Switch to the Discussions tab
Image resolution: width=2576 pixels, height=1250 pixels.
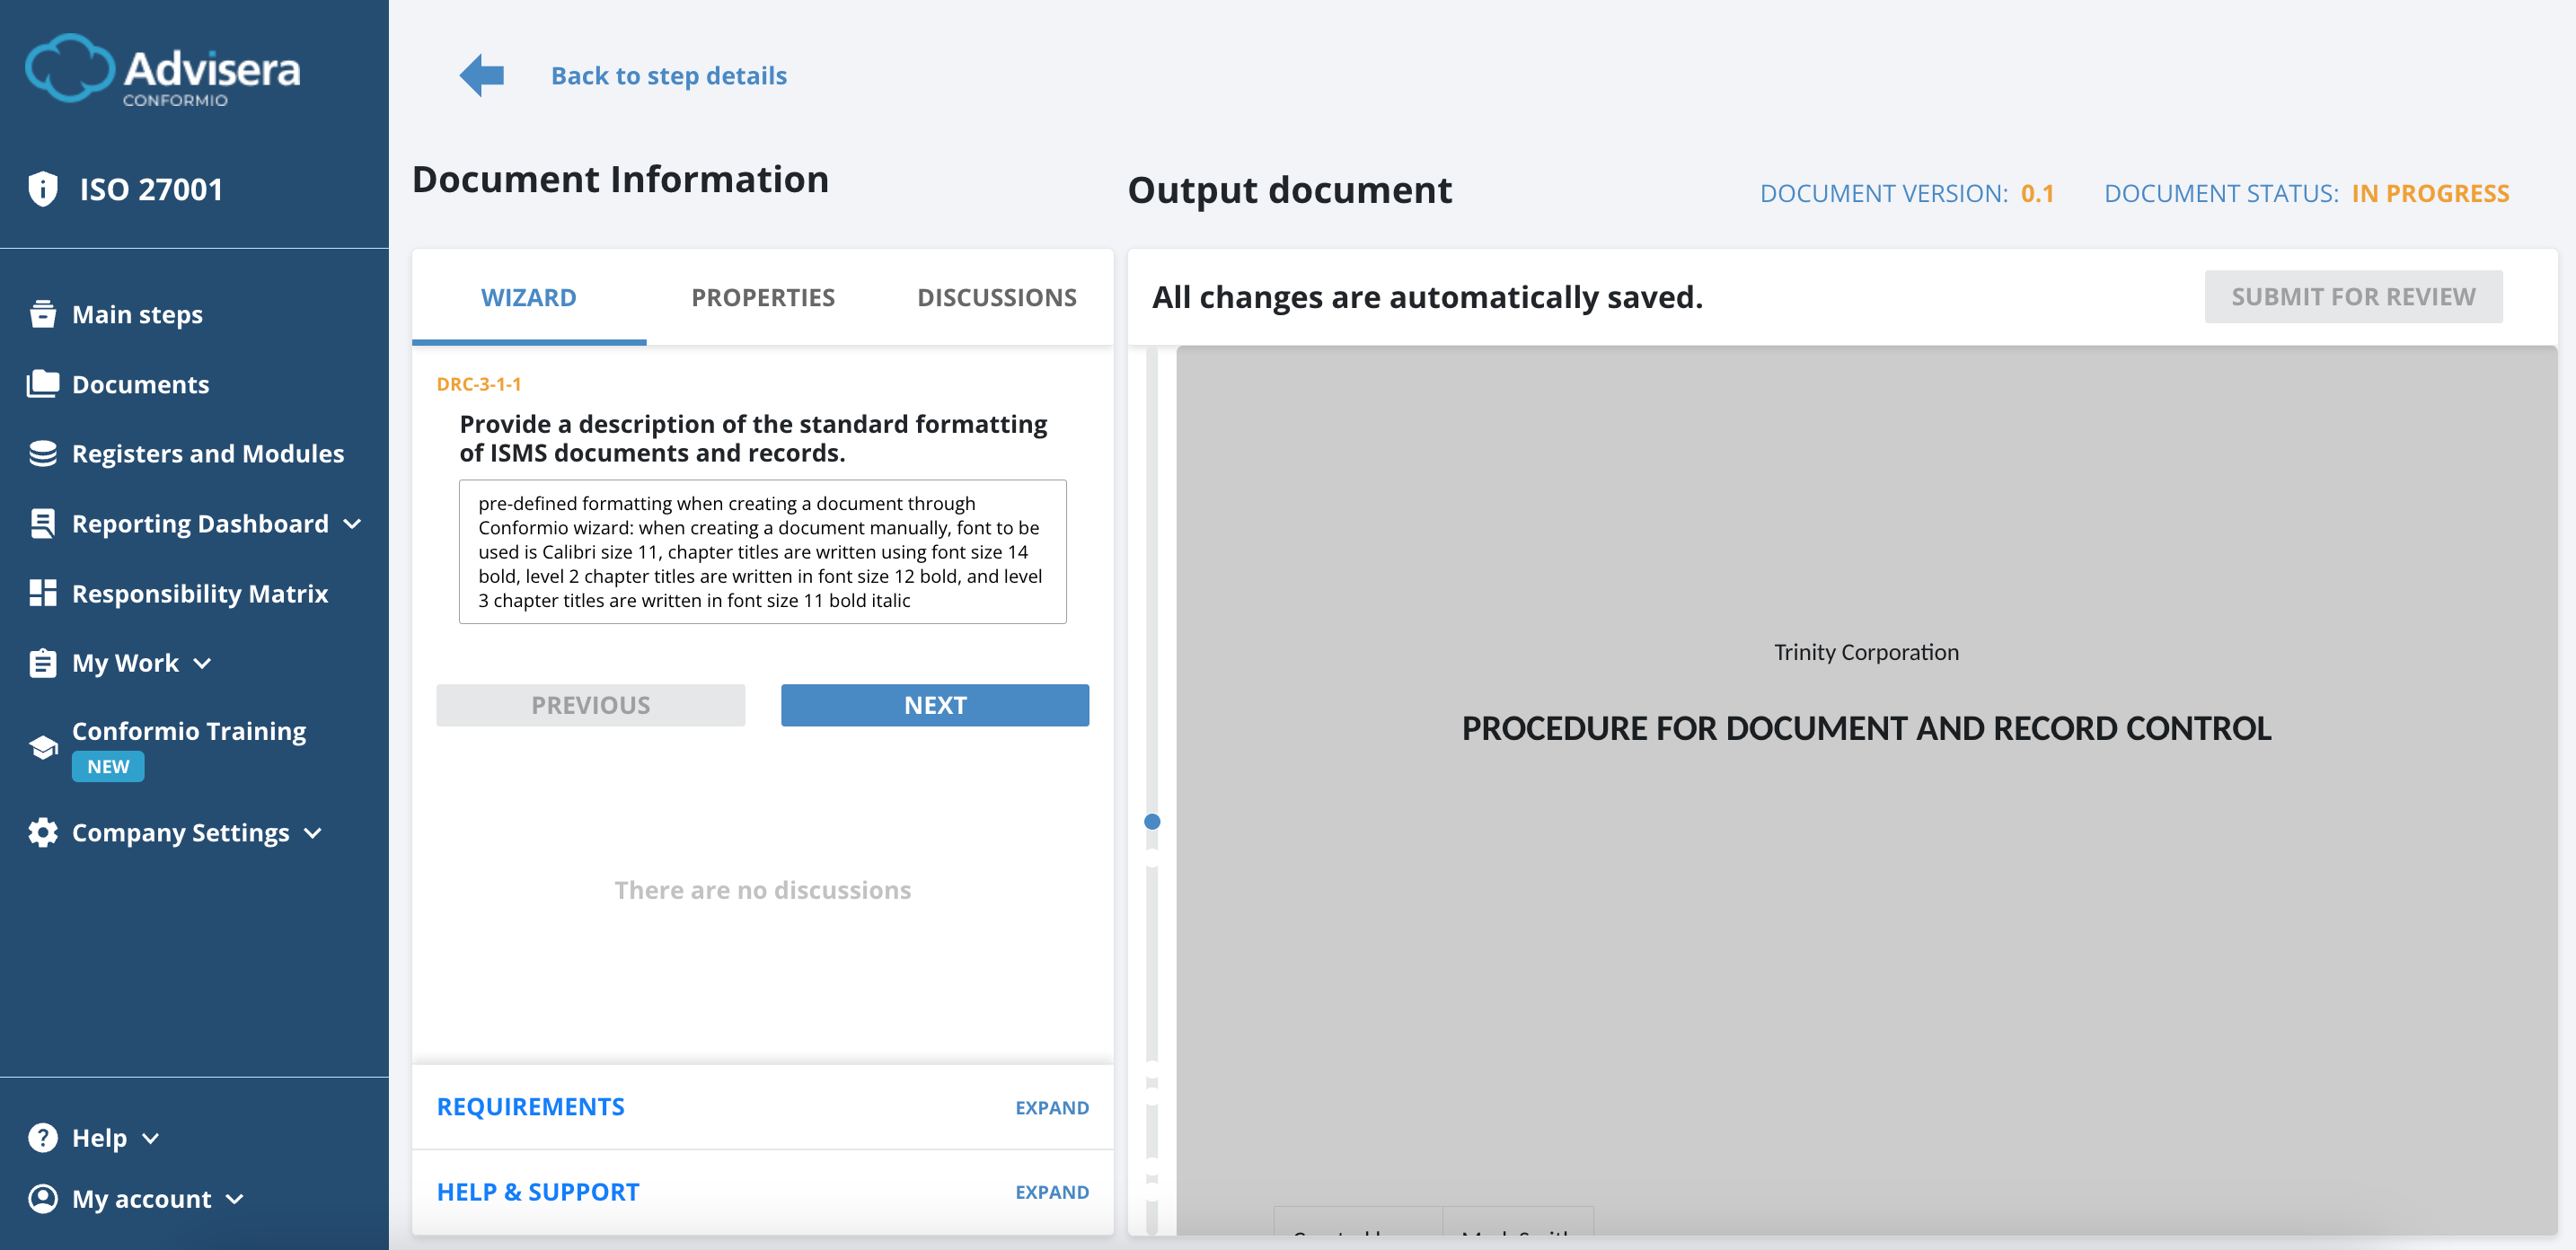click(x=996, y=298)
